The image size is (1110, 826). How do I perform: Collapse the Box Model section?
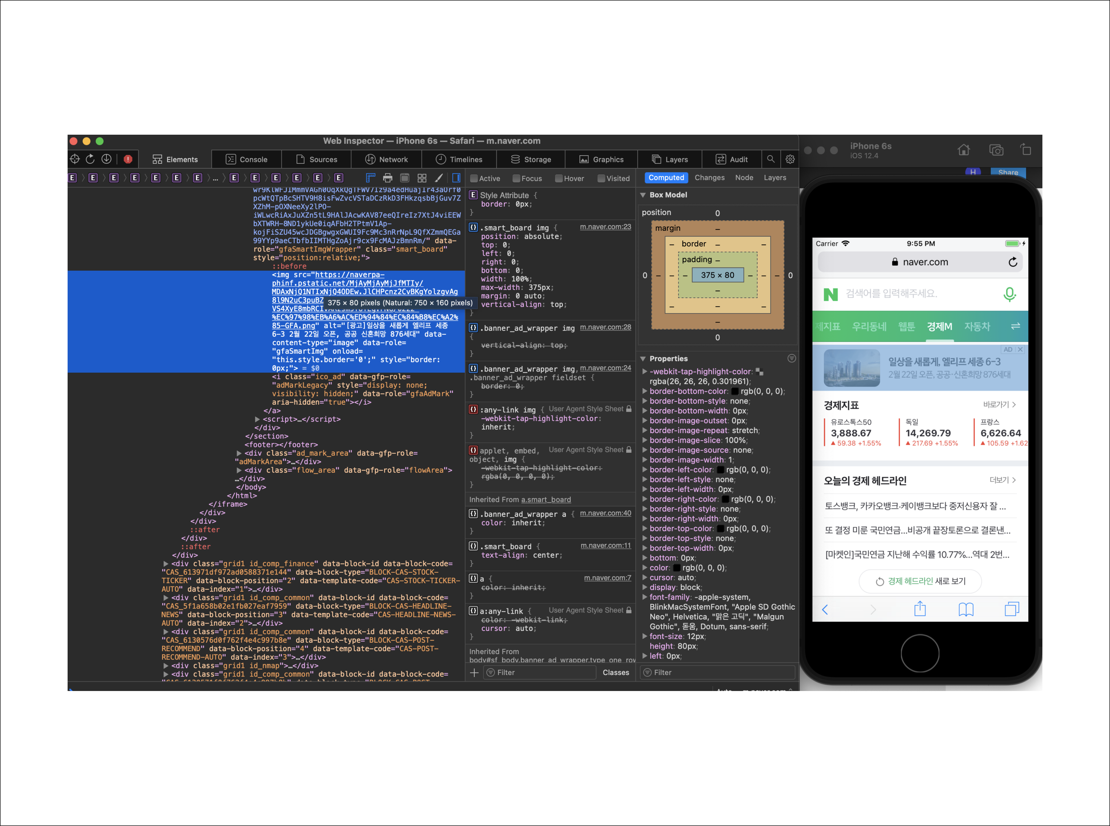[643, 195]
